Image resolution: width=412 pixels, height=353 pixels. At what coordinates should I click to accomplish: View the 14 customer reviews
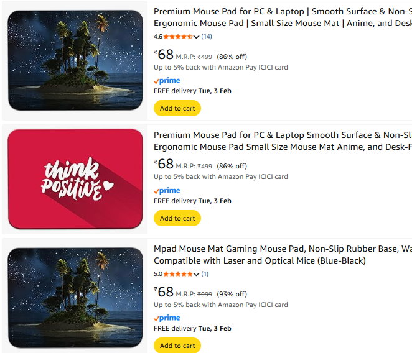click(x=207, y=37)
